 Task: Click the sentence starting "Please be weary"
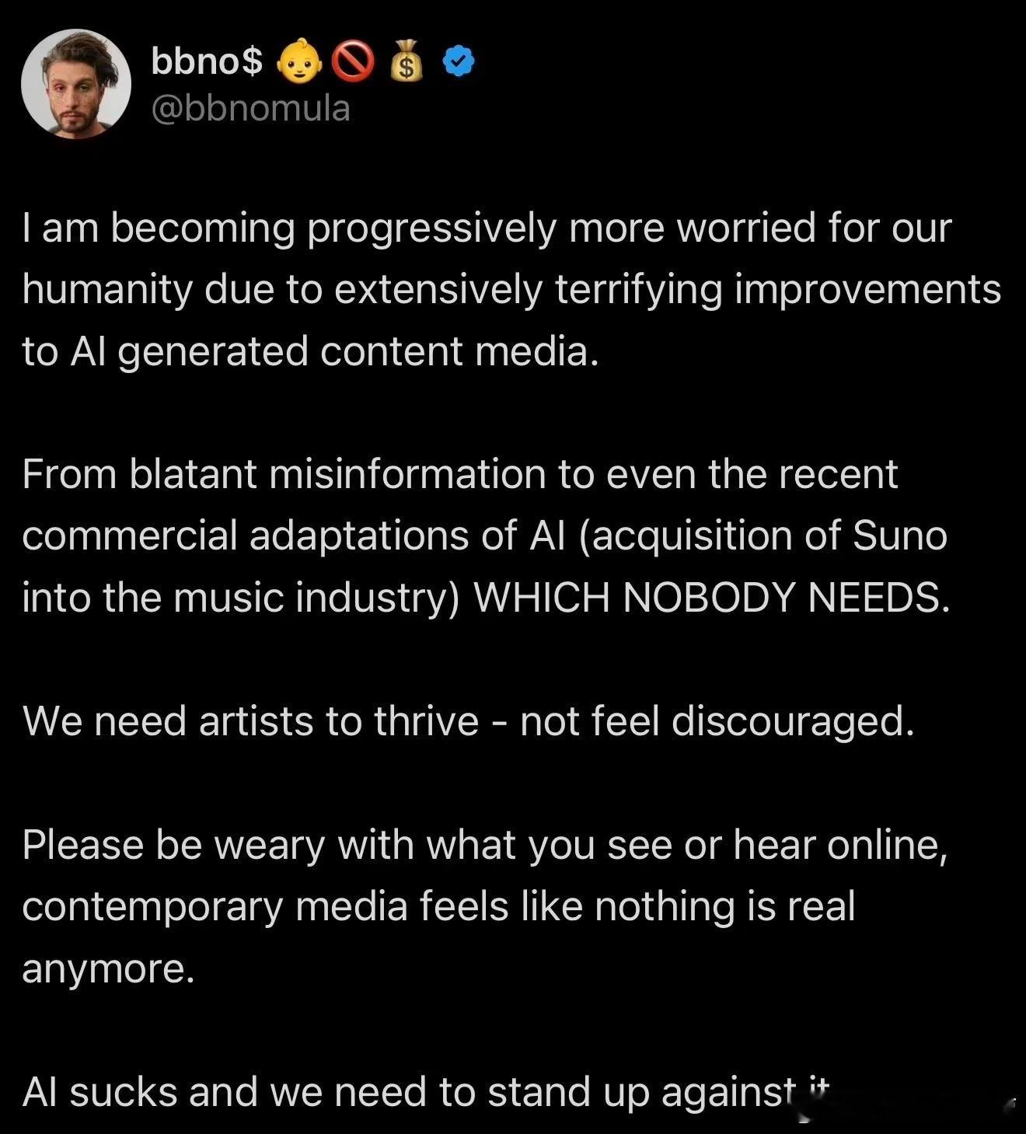[x=485, y=844]
